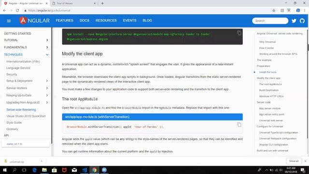
Task: Close the Tour of Heroes tab
Action: point(95,3)
